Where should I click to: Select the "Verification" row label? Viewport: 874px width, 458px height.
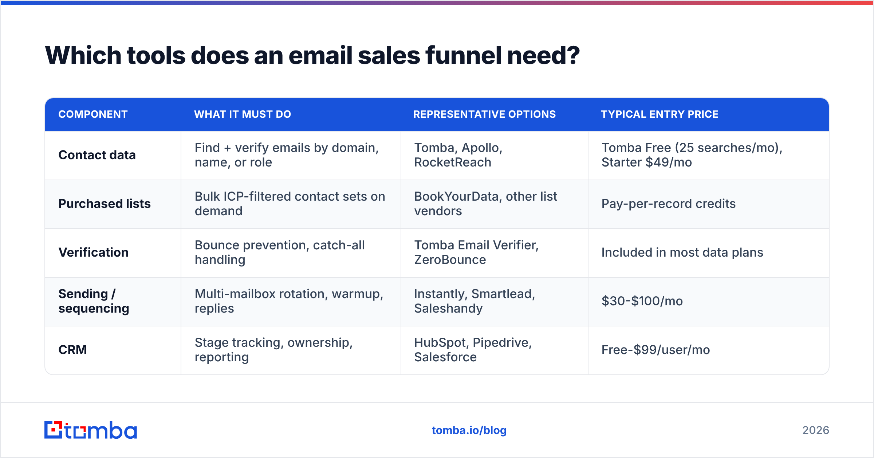94,253
